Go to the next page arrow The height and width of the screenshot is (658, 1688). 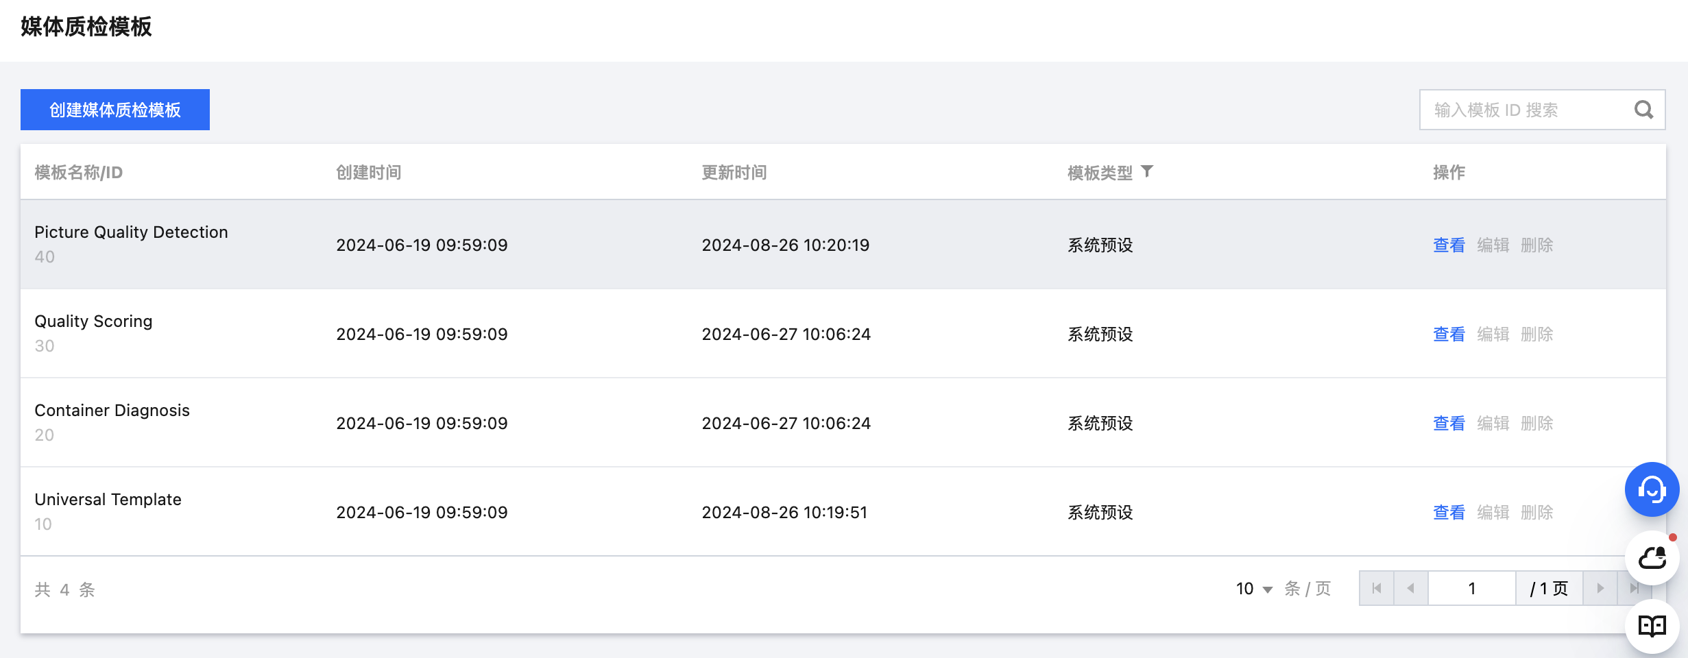(1600, 588)
